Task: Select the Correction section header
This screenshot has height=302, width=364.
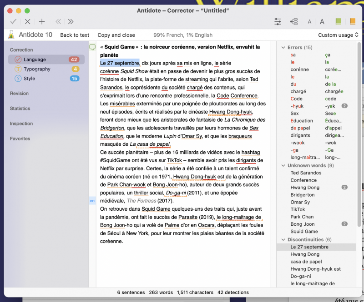Action: [21, 50]
